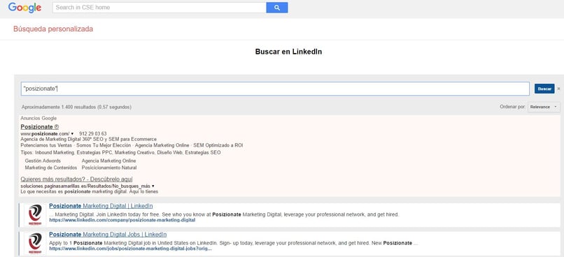Click the Agencia Marketing Online sitelink
Viewport: 564px width, 257px height.
click(108, 161)
